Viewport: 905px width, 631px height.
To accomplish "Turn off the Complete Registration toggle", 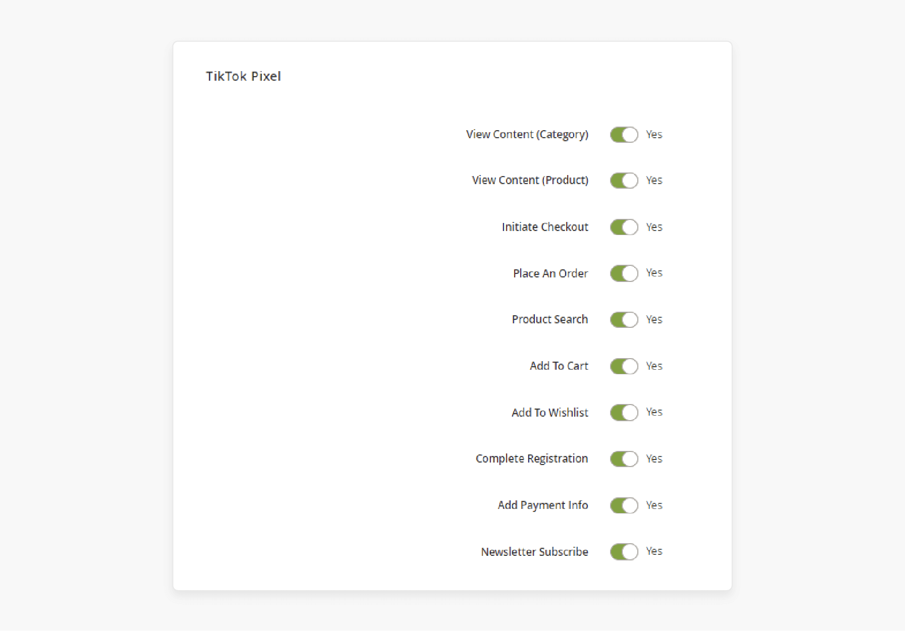I will pos(624,459).
